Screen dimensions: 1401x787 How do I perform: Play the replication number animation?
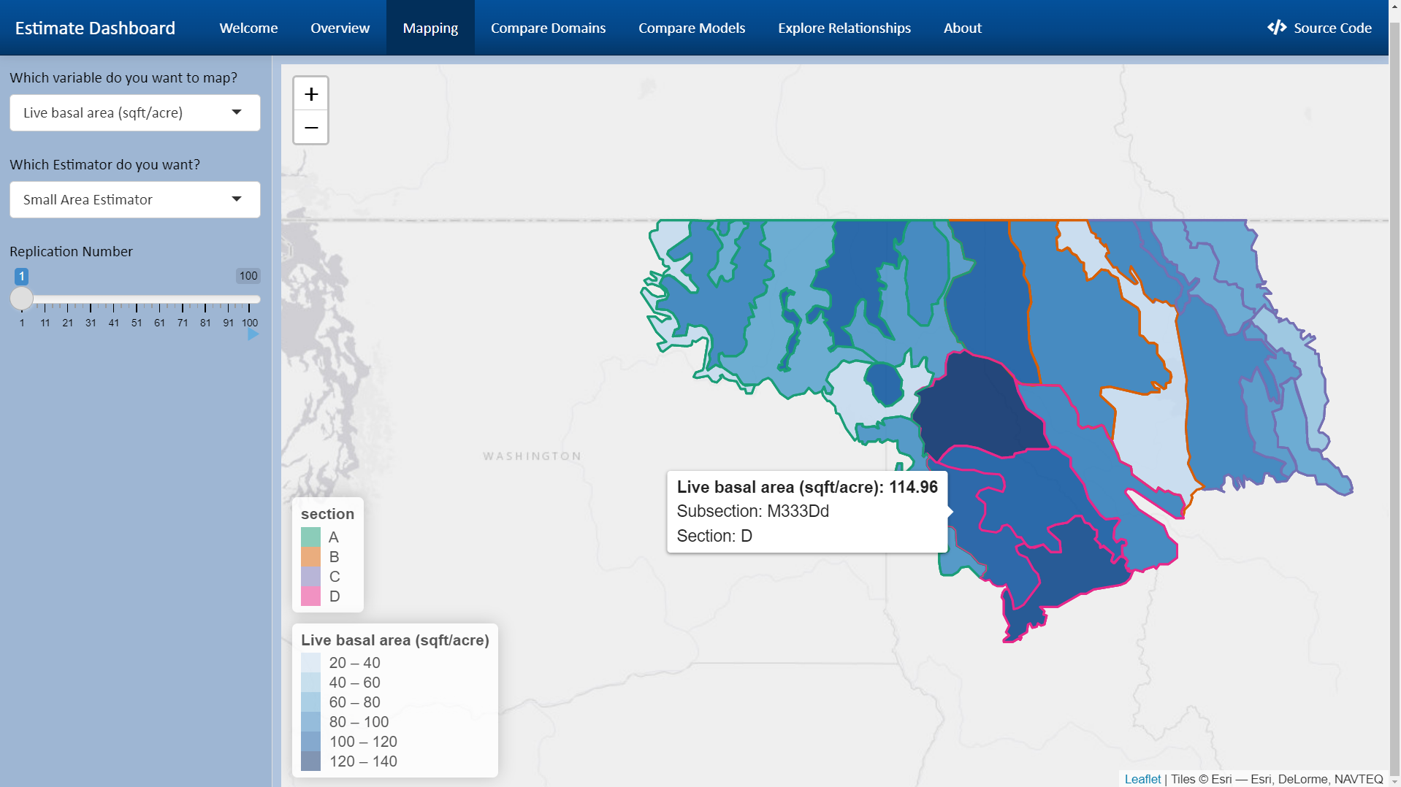tap(253, 334)
